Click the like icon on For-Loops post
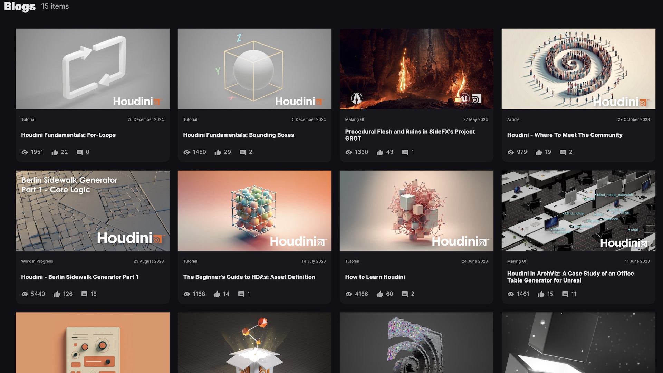The image size is (663, 373). click(x=55, y=152)
